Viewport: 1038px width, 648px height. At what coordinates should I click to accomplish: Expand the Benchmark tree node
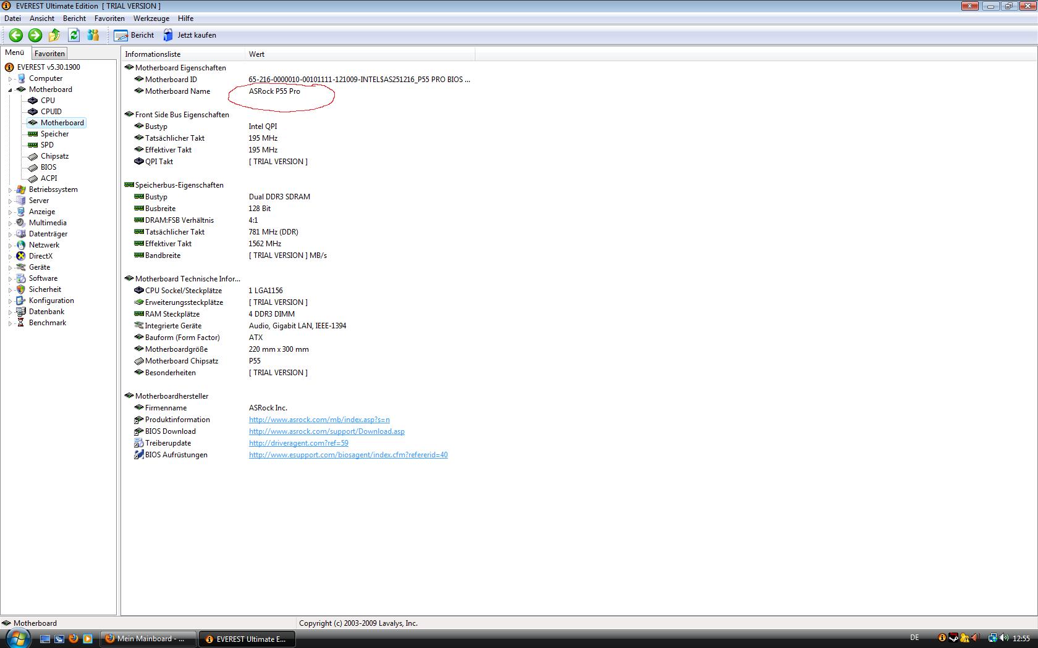point(10,323)
